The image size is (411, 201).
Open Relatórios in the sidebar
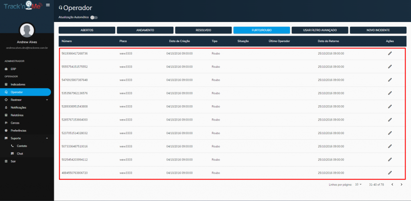click(25, 115)
